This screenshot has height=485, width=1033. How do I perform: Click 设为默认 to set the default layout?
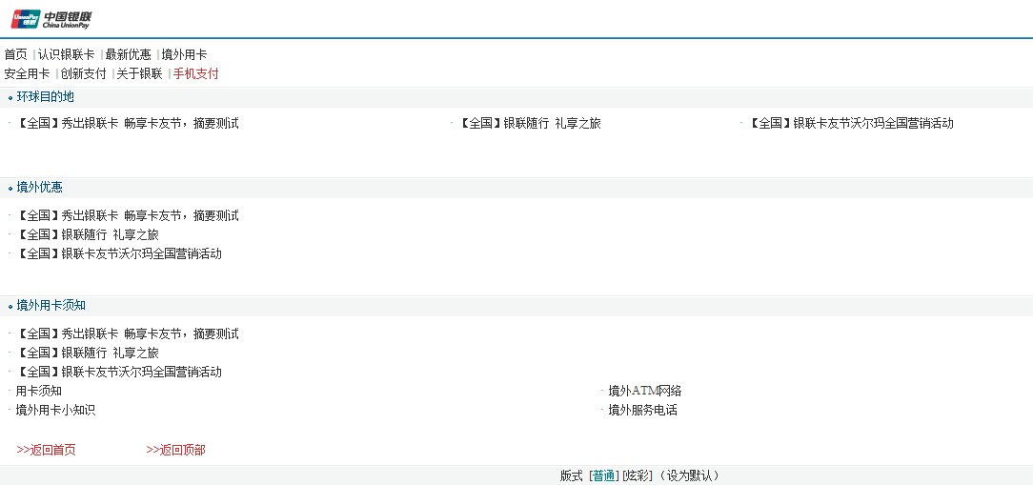coord(689,475)
